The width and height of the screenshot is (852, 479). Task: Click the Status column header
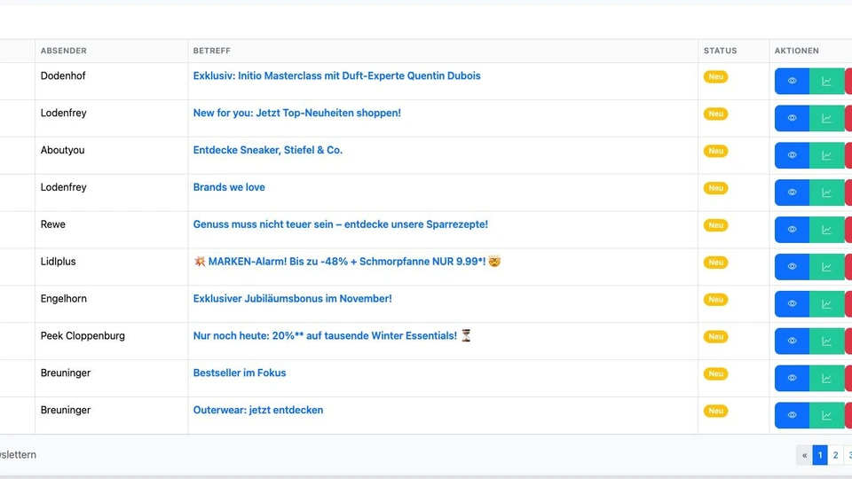click(720, 51)
